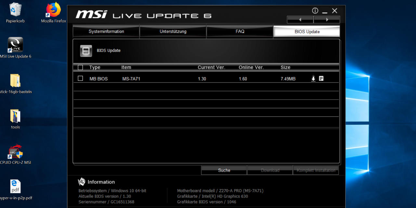Click the online version value 1.60
The height and width of the screenshot is (208, 416).
point(243,79)
